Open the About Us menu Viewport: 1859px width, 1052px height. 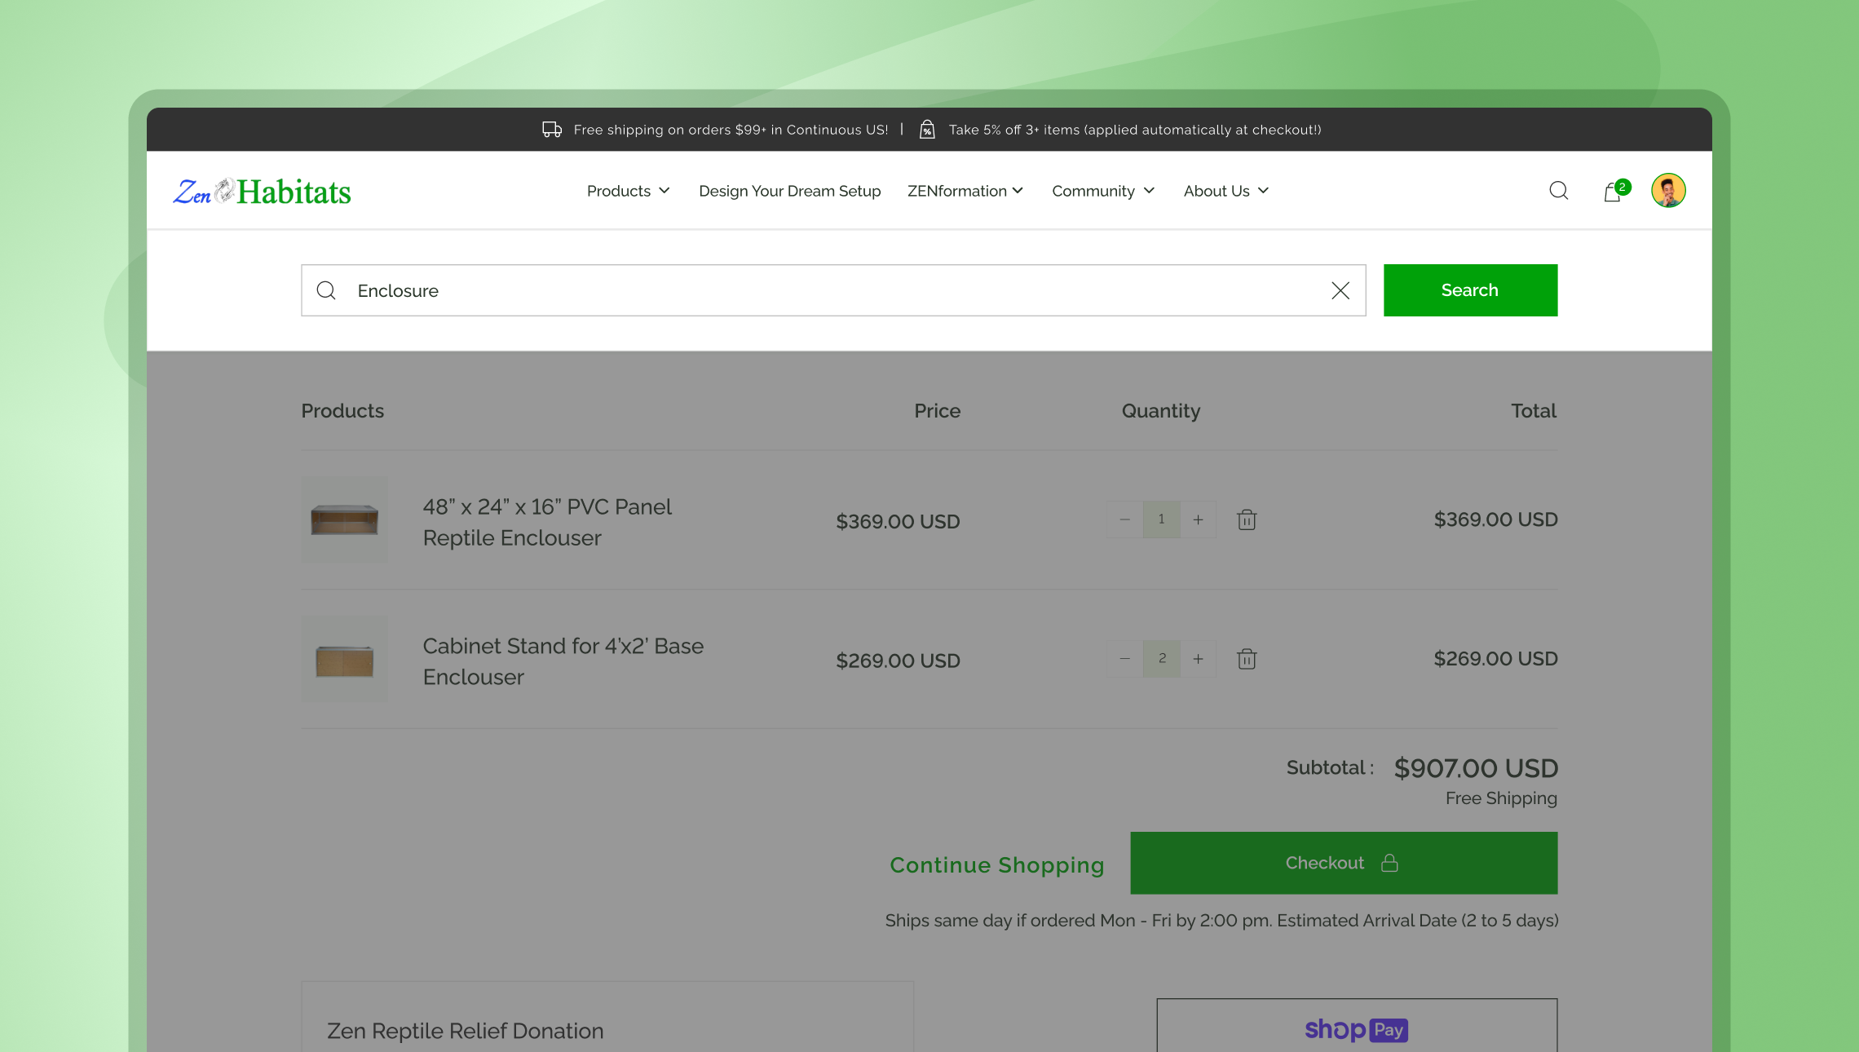point(1225,191)
